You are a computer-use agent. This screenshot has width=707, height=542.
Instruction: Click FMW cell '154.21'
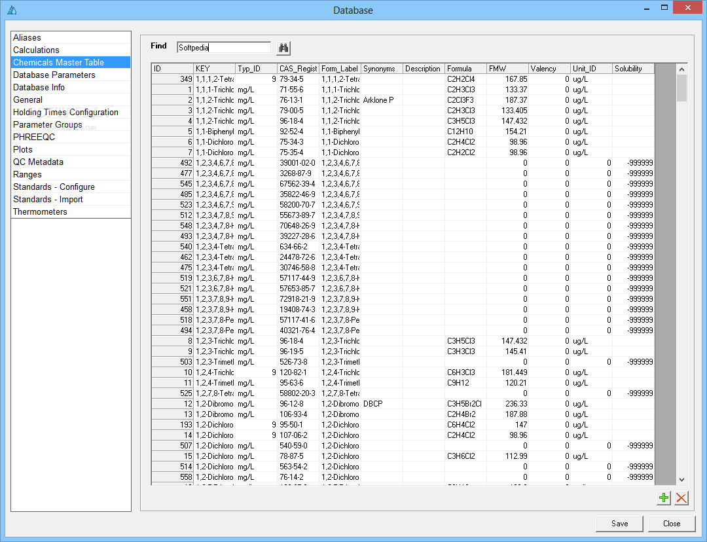click(508, 132)
